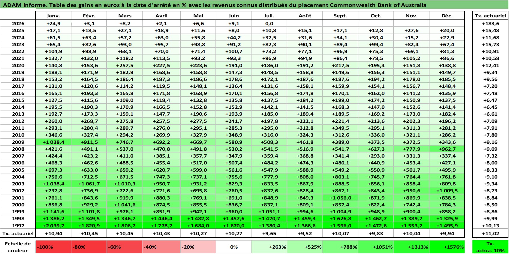This screenshot has width=509, height=254.
Task: Click the +263% color scale swatch
Action: point(269,247)
